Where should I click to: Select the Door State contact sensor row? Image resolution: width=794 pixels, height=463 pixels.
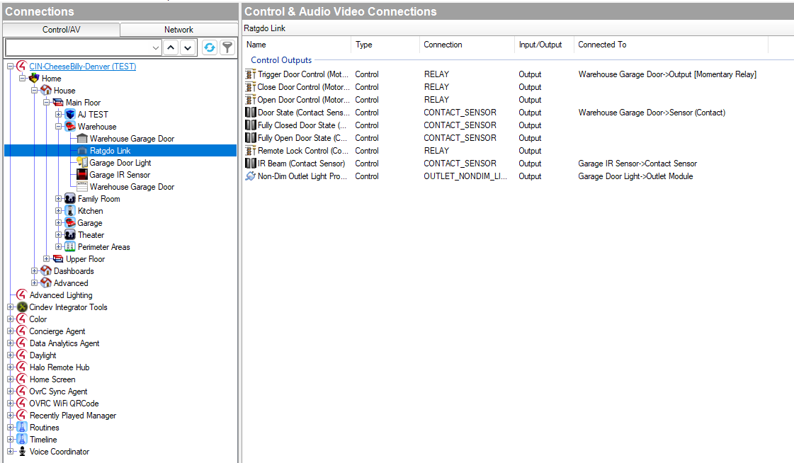(x=303, y=113)
